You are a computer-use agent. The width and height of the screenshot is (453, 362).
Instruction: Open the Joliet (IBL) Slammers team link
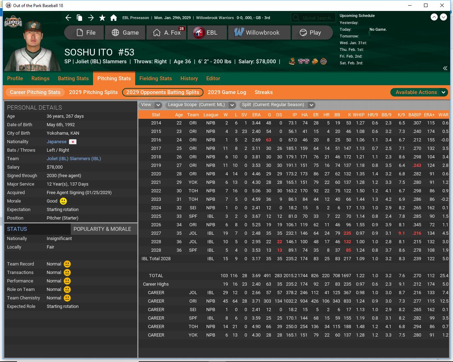point(74,159)
